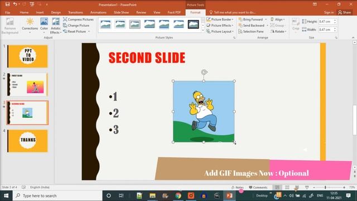The image size is (357, 201).
Task: Click the SECOND SLIDE title text
Action: tap(147, 58)
